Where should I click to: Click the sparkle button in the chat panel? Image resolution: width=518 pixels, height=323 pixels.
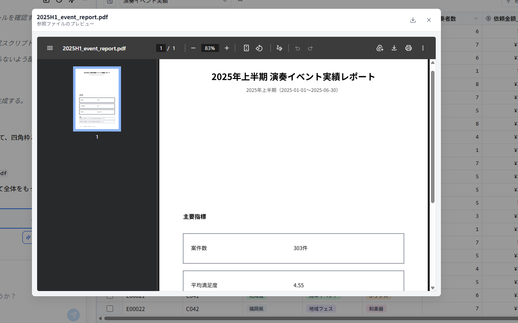tap(27, 237)
